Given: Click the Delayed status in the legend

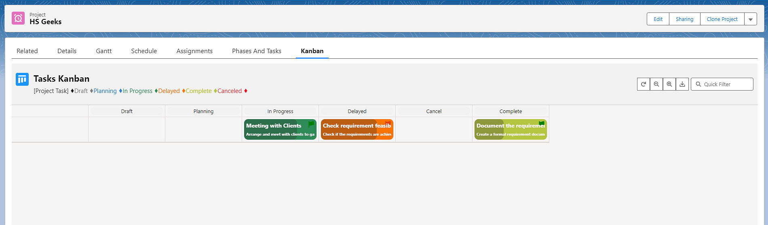Looking at the screenshot, I should click(x=169, y=91).
